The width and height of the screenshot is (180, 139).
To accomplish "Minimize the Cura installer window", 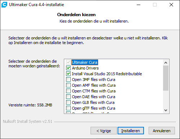I will pos(139,5).
